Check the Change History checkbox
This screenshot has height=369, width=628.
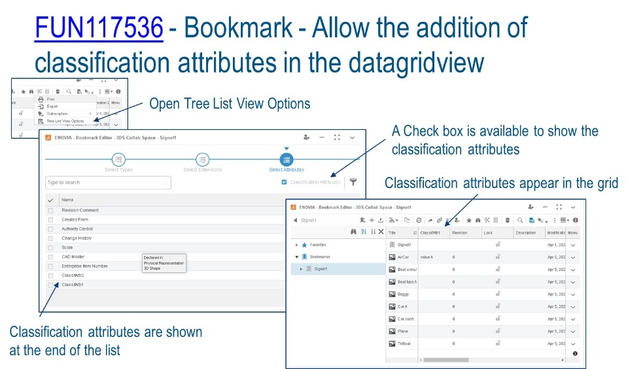coord(50,238)
